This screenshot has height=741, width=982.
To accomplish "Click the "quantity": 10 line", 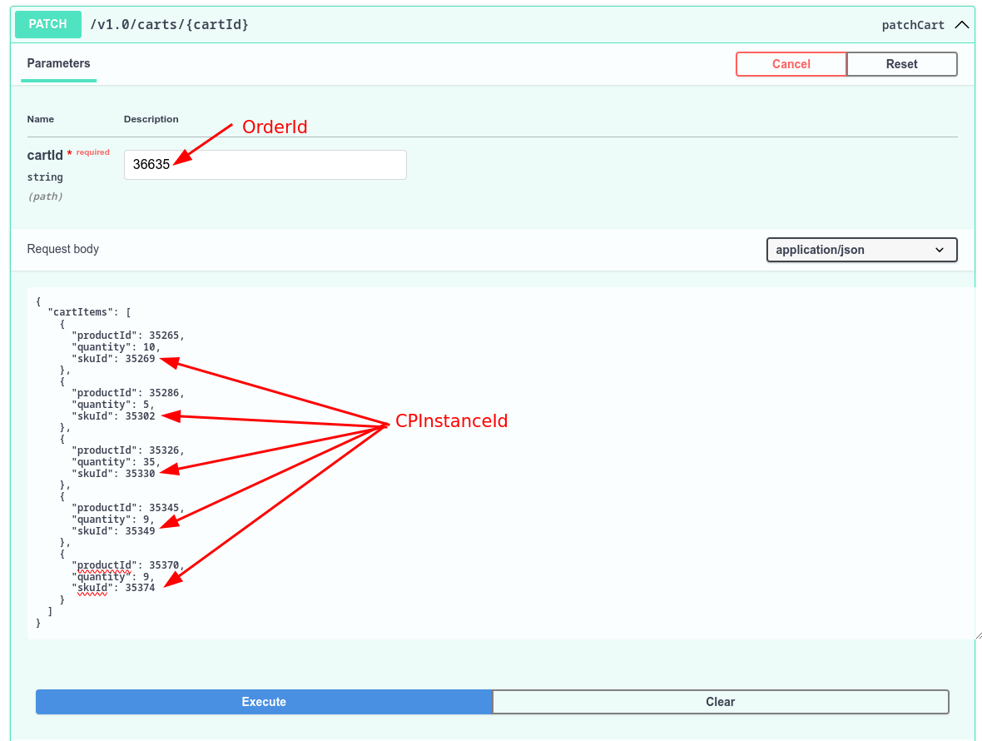I will click(x=116, y=347).
